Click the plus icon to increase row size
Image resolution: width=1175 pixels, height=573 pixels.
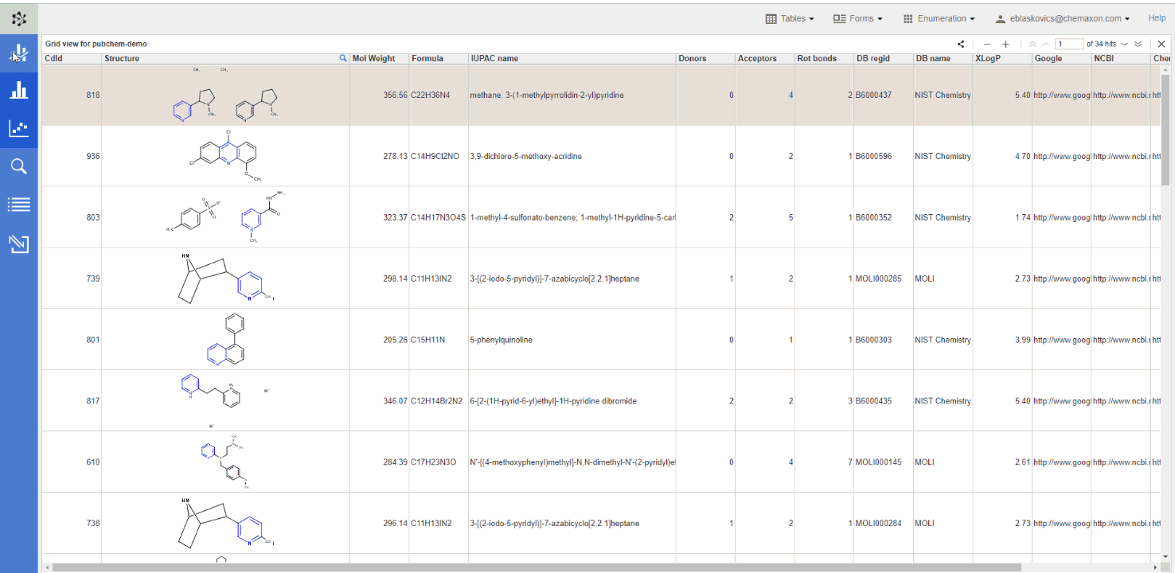click(x=1005, y=45)
